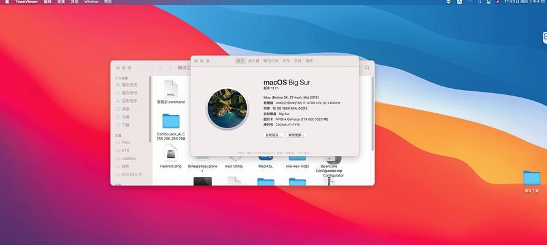547x245 pixels.
Task: Click the serial number C02M5UY1FY10
Action: pyautogui.click(x=288, y=124)
